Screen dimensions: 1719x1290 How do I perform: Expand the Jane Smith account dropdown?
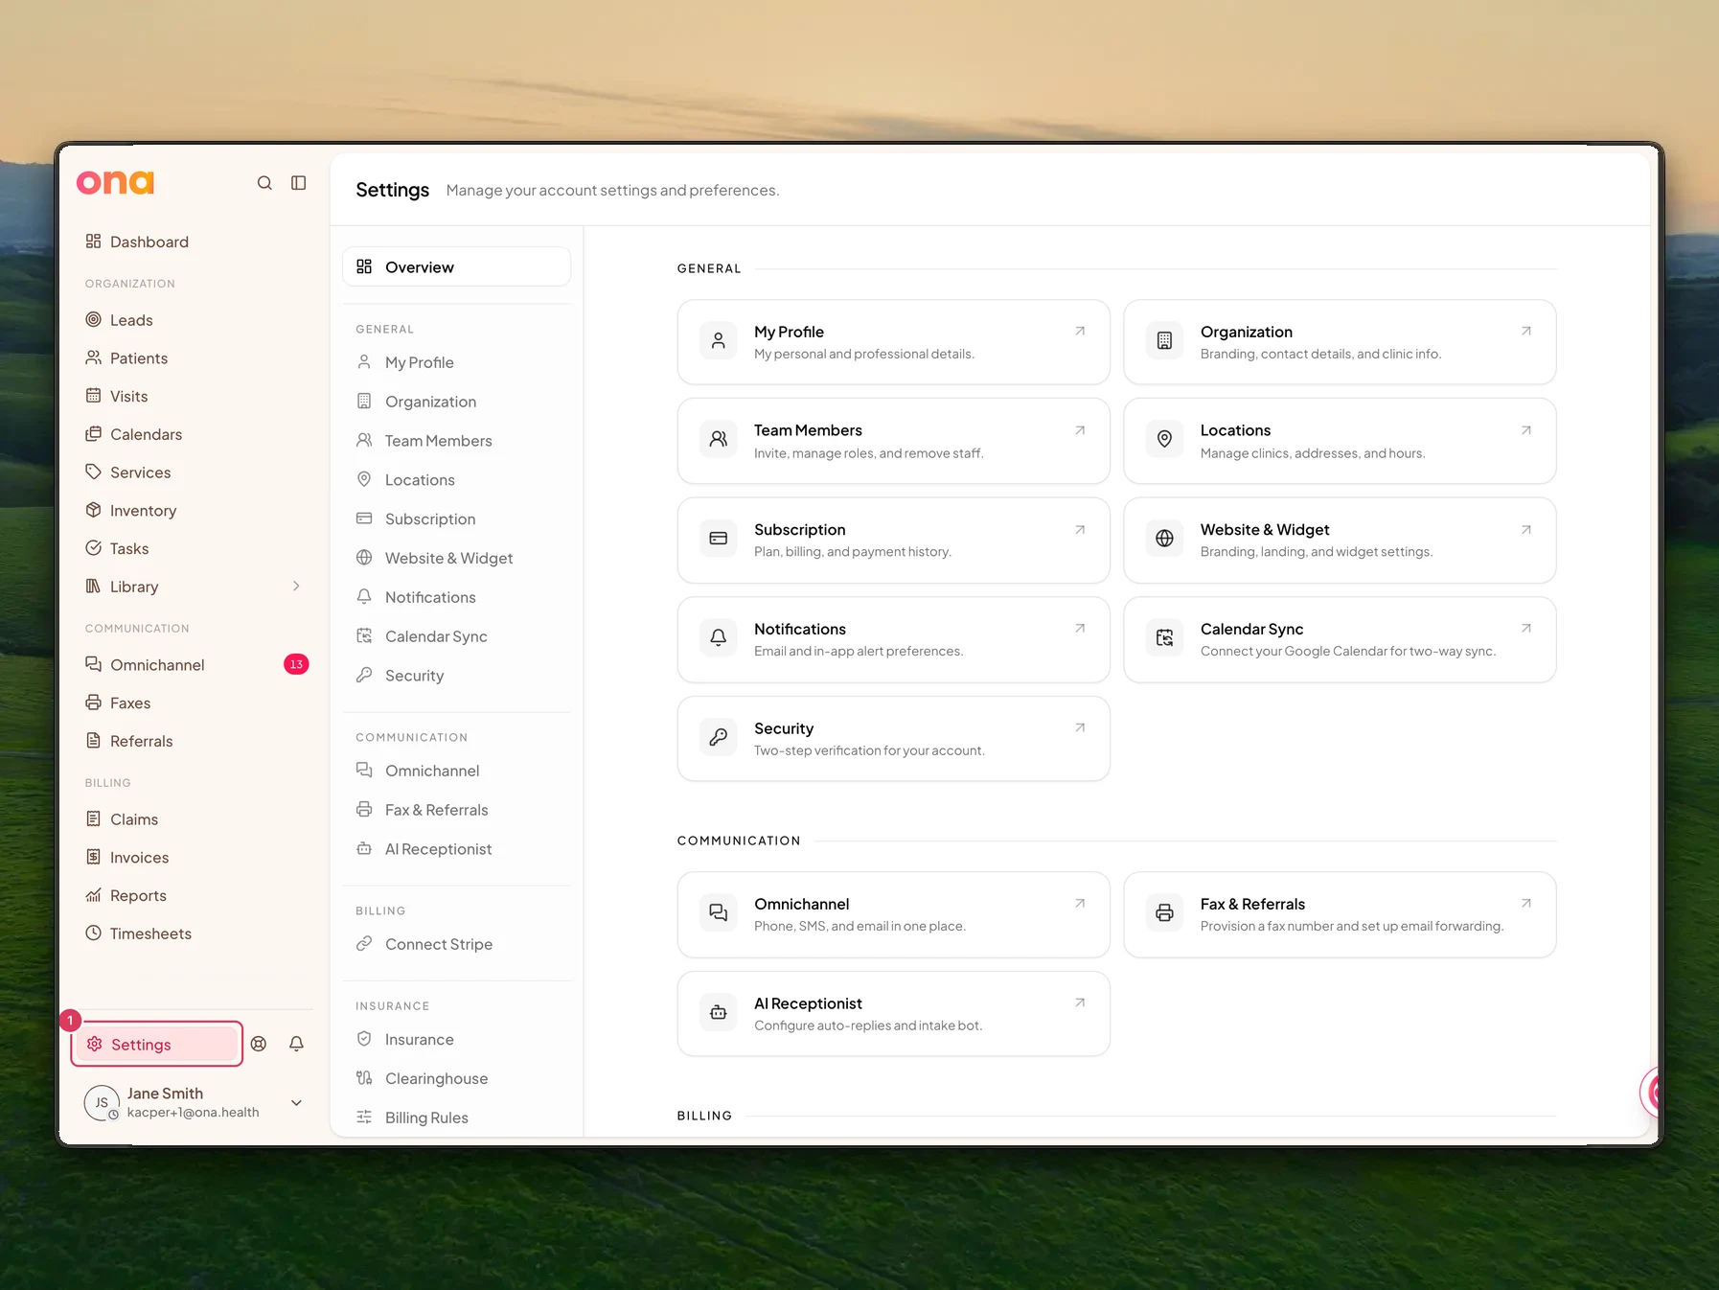click(297, 1103)
